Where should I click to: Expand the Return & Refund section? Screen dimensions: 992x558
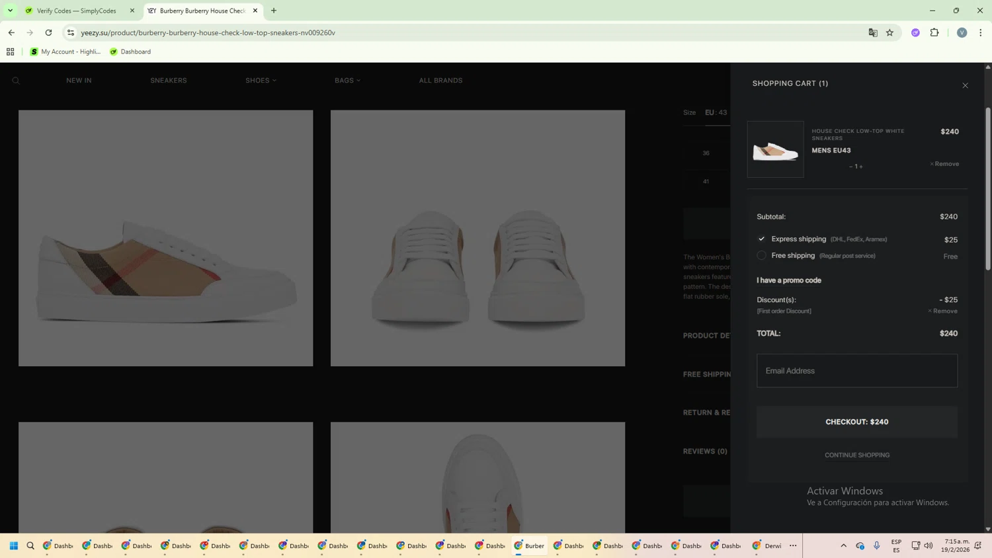click(x=706, y=413)
